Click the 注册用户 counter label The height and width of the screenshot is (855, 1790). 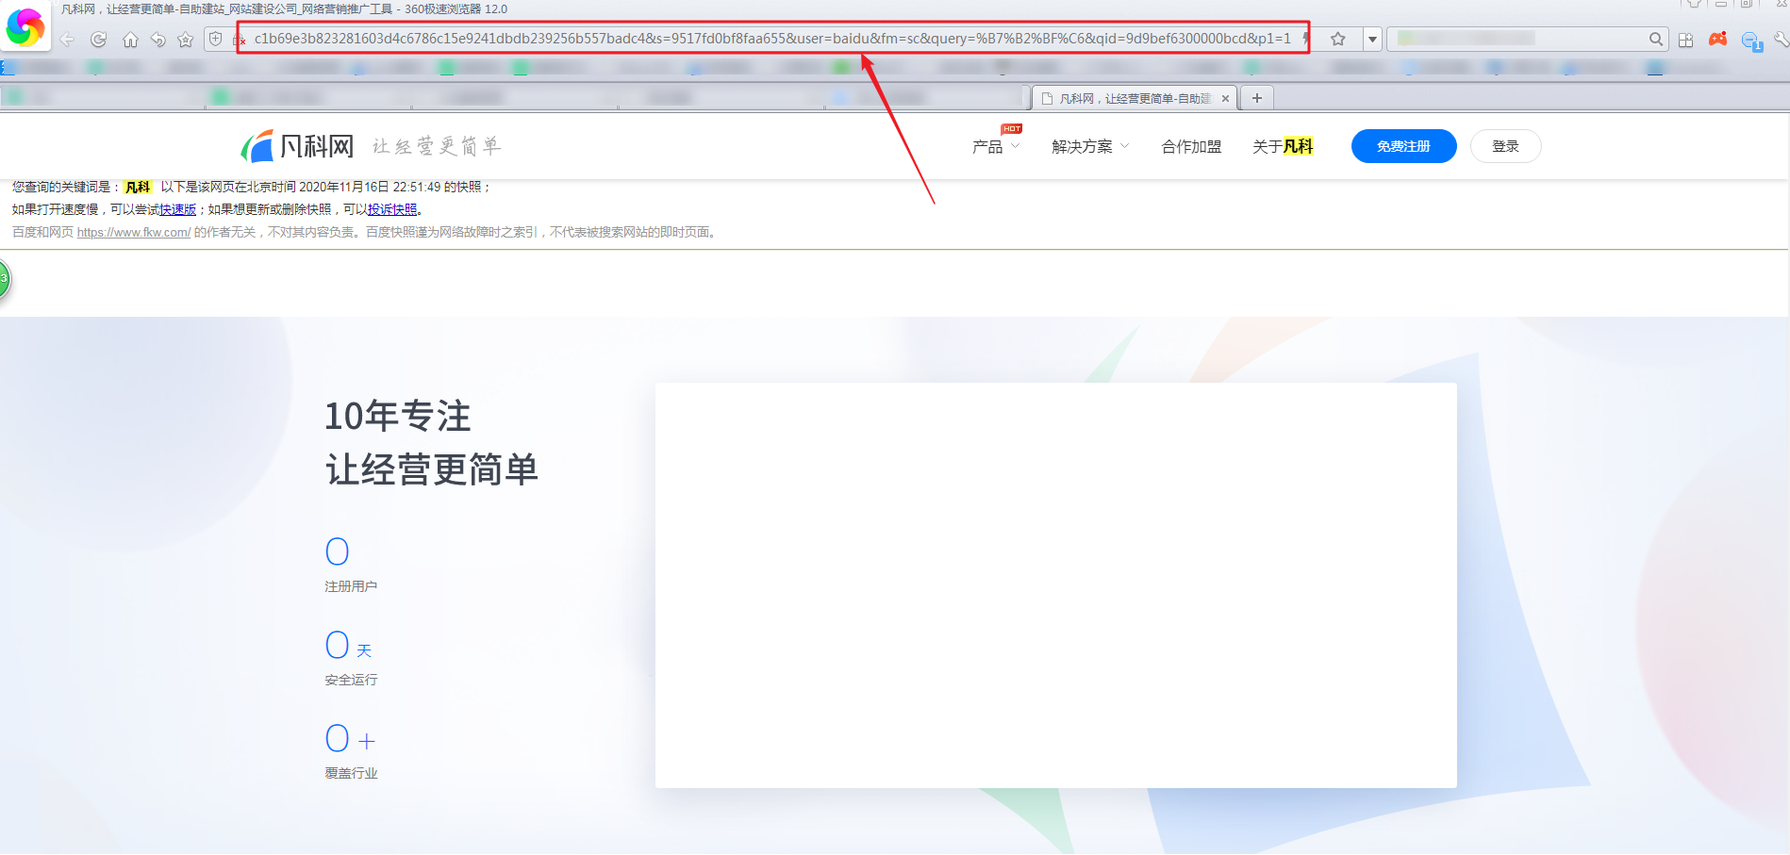(351, 586)
